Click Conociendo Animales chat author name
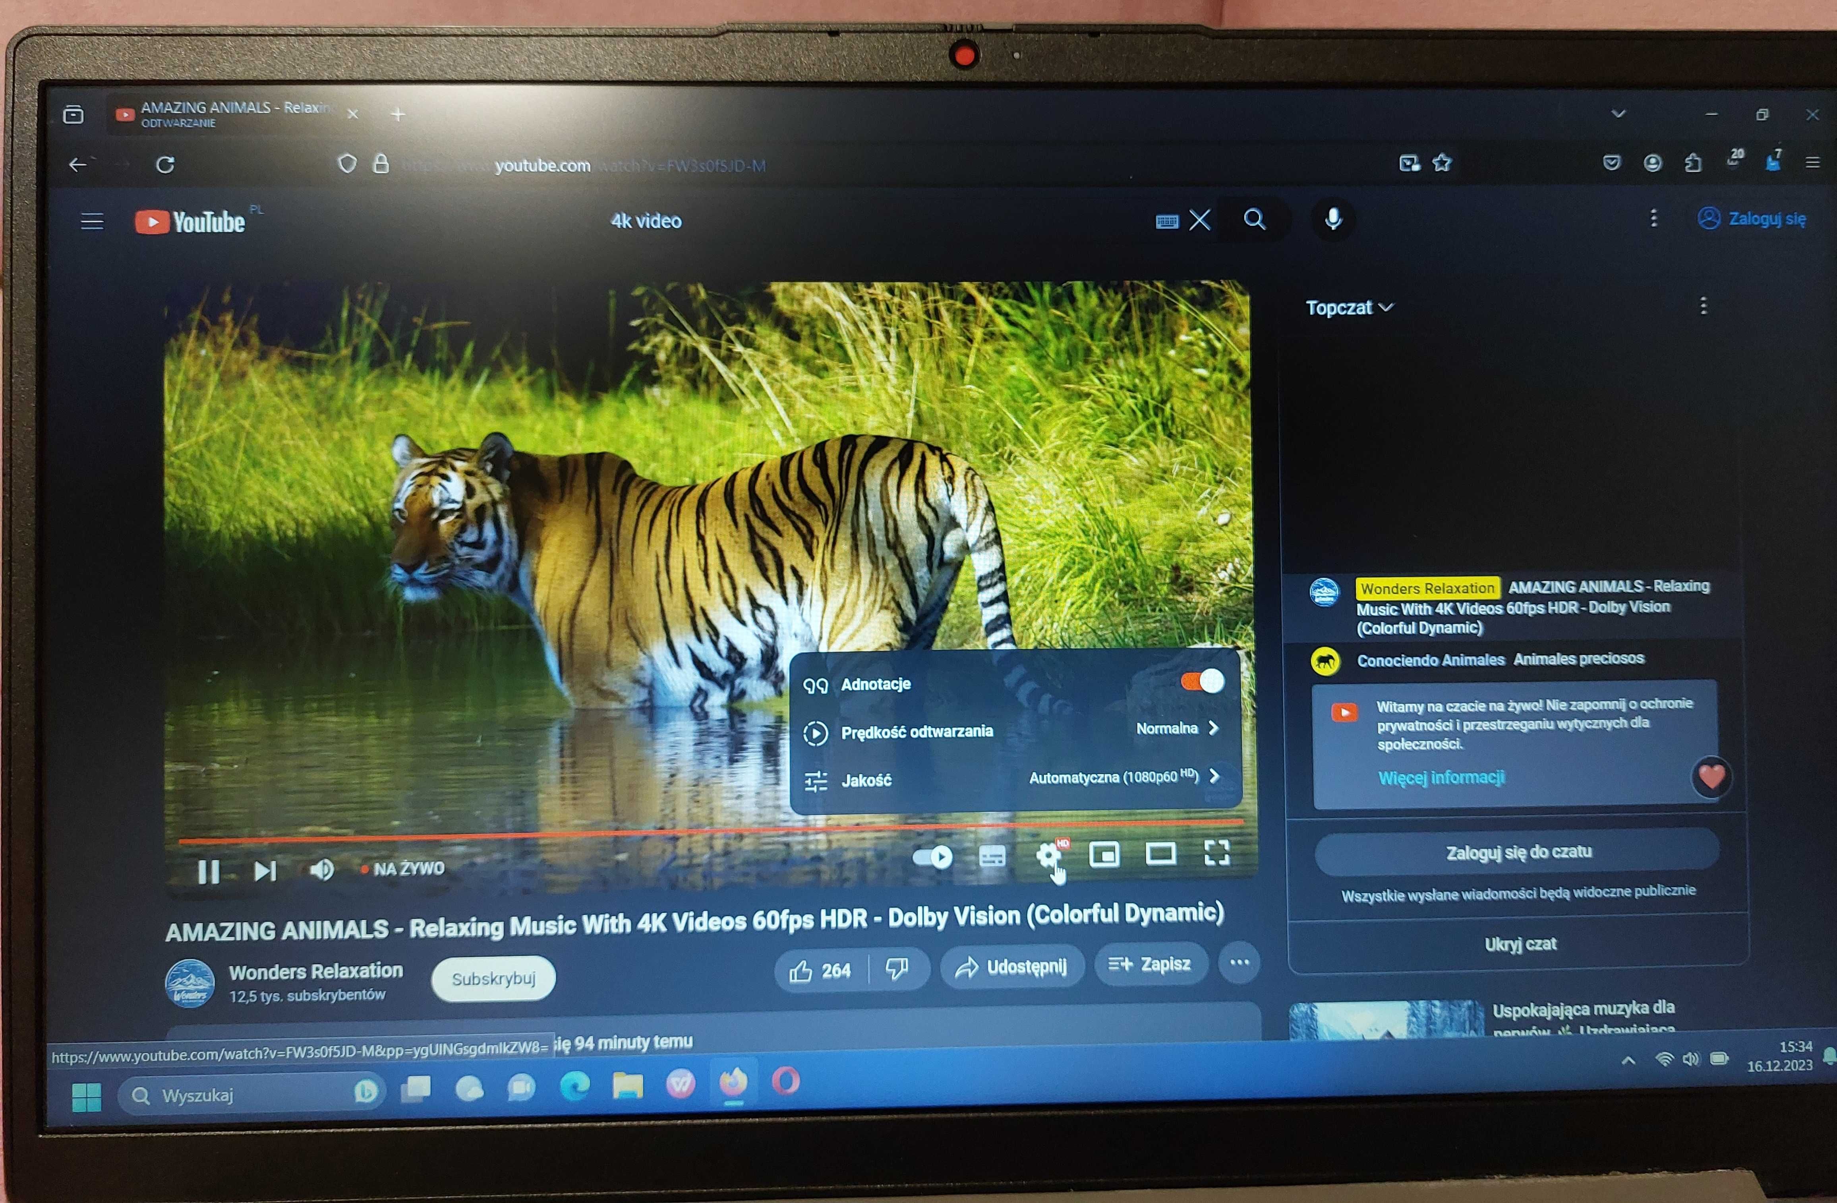The height and width of the screenshot is (1203, 1837). tap(1431, 660)
